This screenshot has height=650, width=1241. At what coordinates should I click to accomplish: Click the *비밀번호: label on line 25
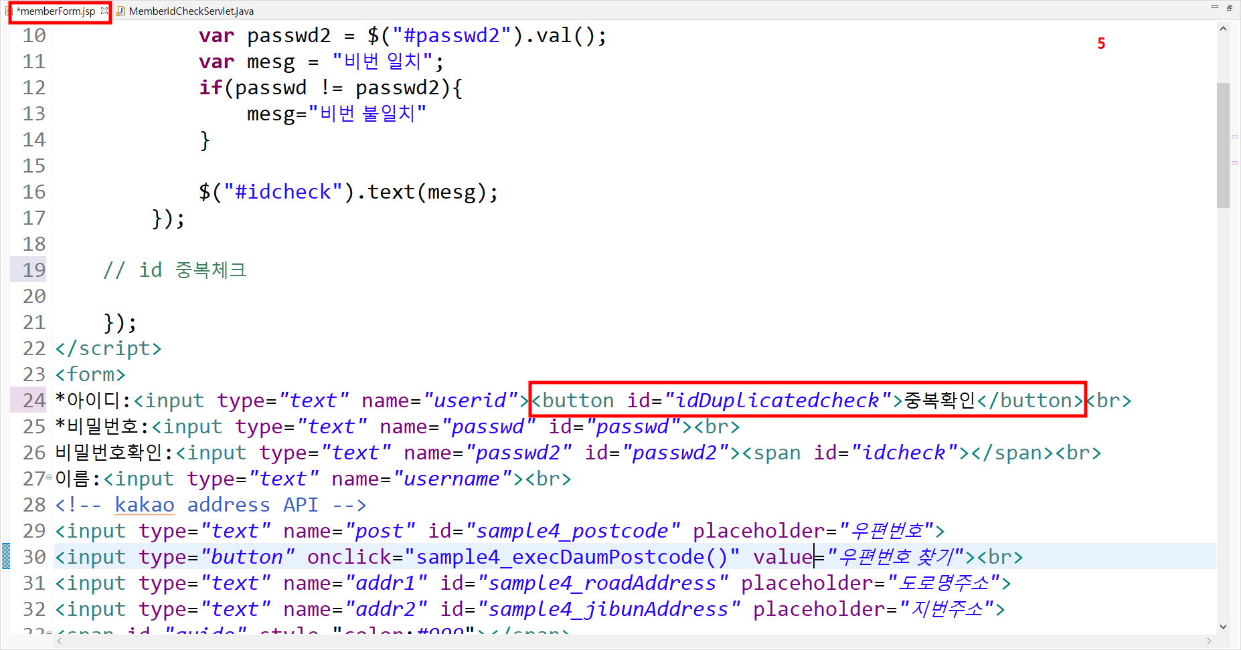click(102, 427)
